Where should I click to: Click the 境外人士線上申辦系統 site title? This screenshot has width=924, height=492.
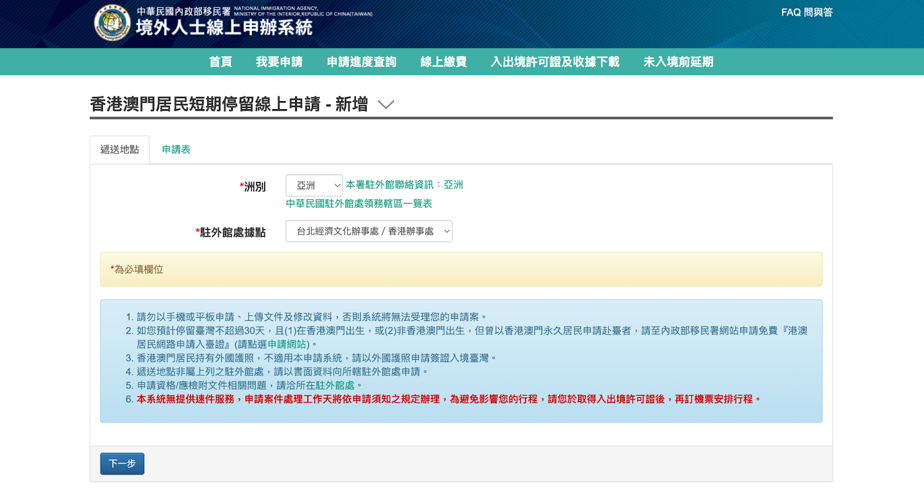pos(224,28)
